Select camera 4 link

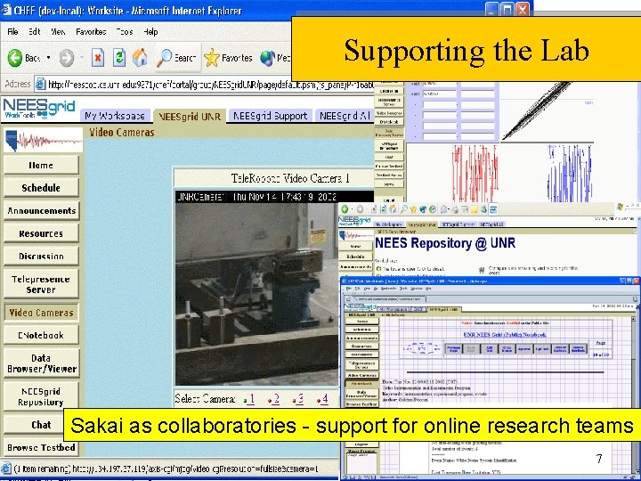coord(324,399)
